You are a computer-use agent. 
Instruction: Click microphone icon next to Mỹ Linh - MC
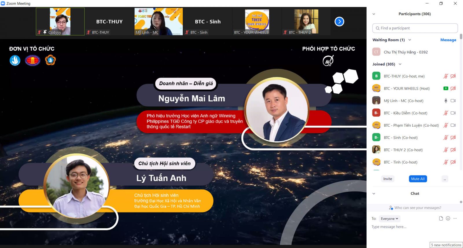point(446,101)
